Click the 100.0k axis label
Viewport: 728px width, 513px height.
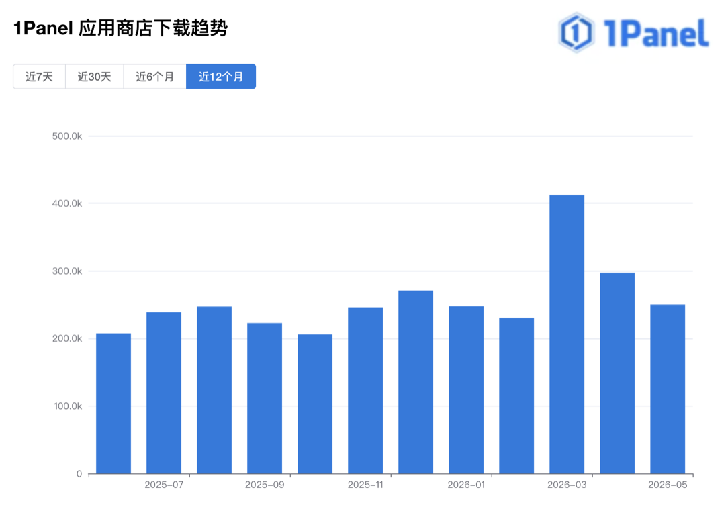[68, 406]
